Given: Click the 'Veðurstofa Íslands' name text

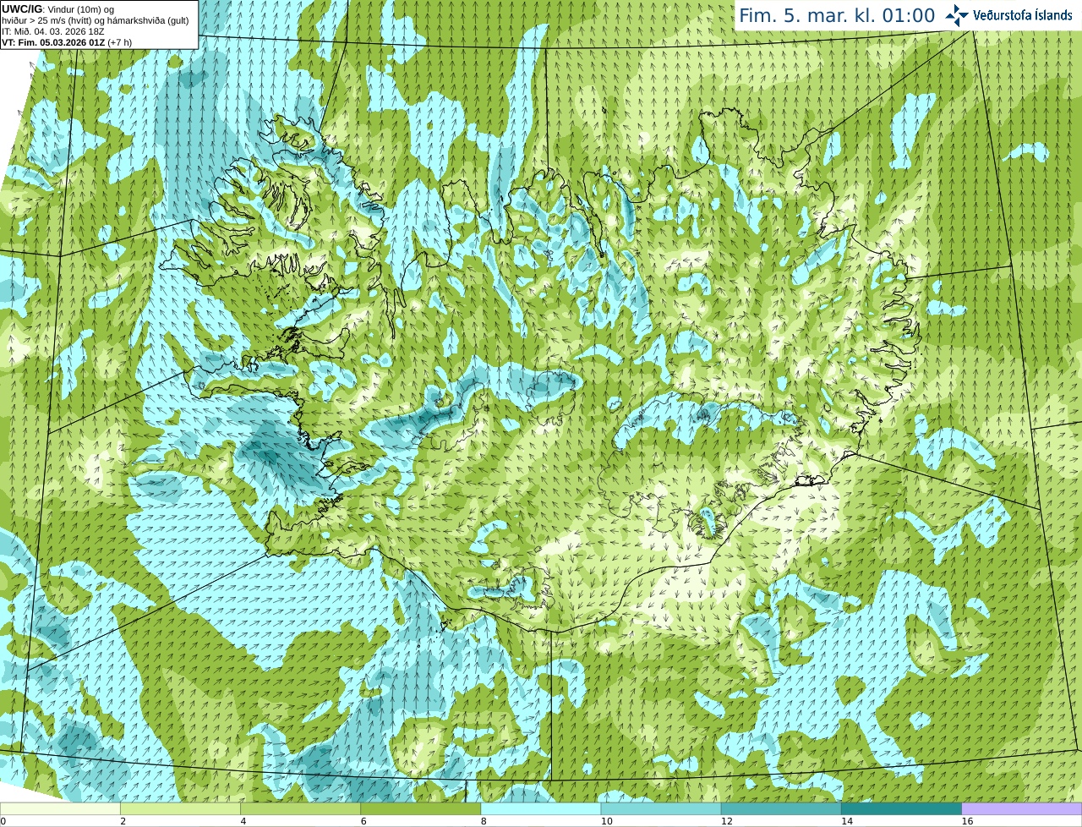Looking at the screenshot, I should [1023, 15].
